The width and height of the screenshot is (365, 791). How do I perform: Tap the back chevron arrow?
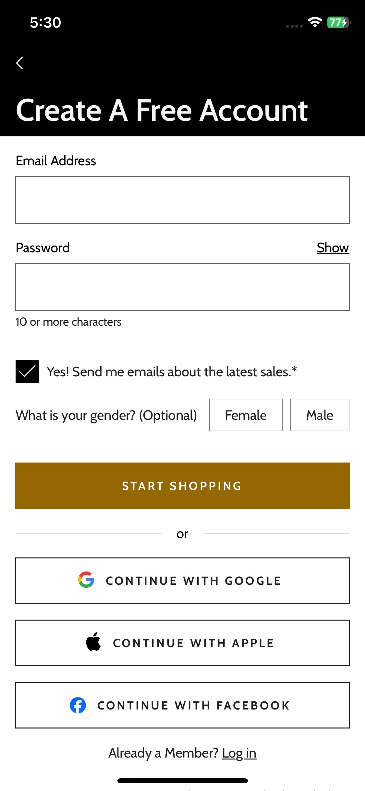coord(20,63)
